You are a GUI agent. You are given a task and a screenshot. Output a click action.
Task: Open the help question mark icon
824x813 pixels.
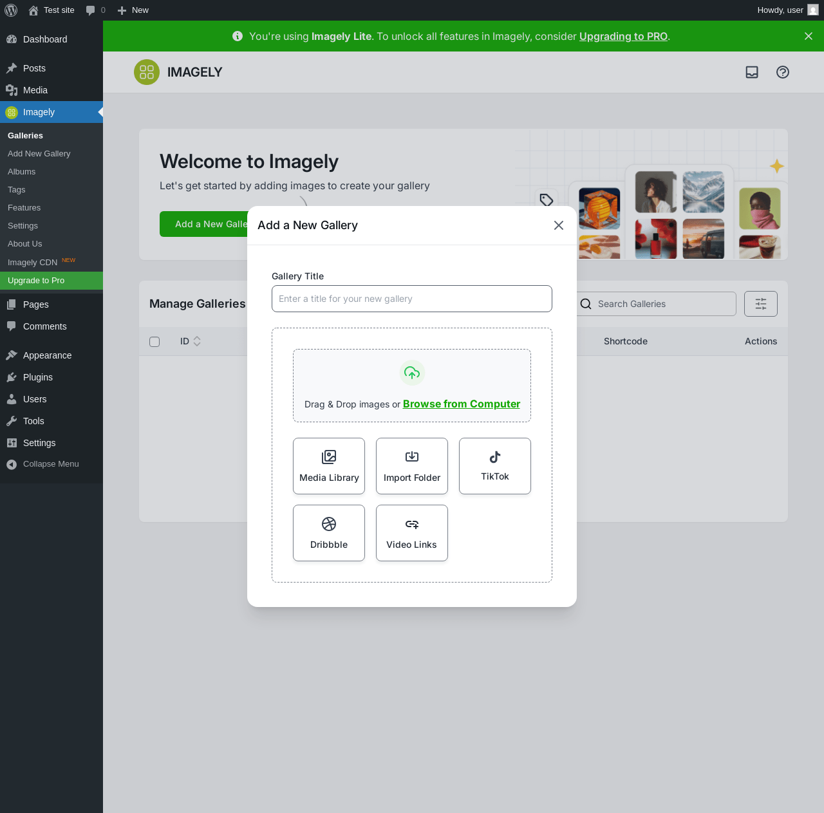(x=783, y=72)
